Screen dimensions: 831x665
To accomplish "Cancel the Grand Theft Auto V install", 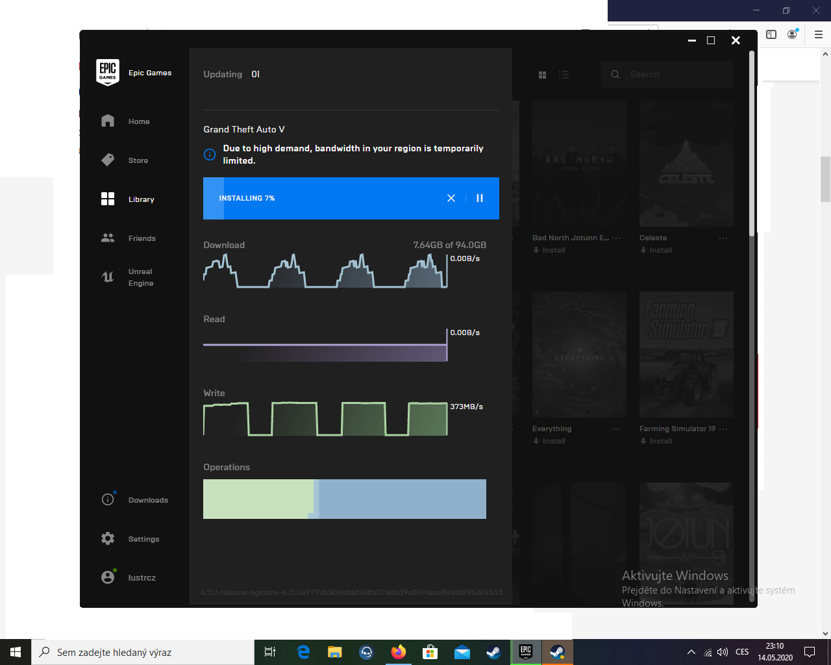I will pyautogui.click(x=451, y=198).
